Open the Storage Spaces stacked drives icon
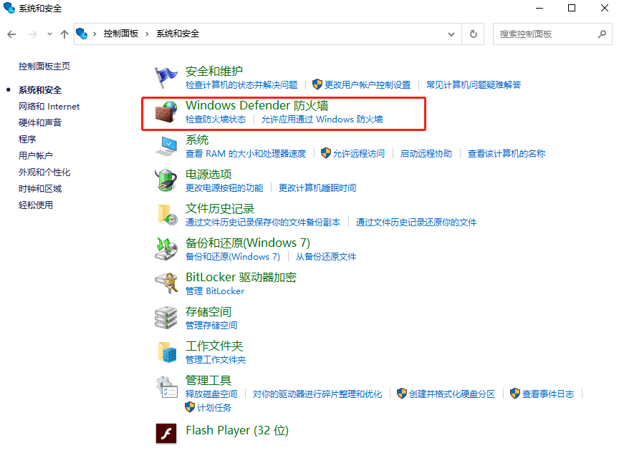The height and width of the screenshot is (468, 619). (166, 316)
